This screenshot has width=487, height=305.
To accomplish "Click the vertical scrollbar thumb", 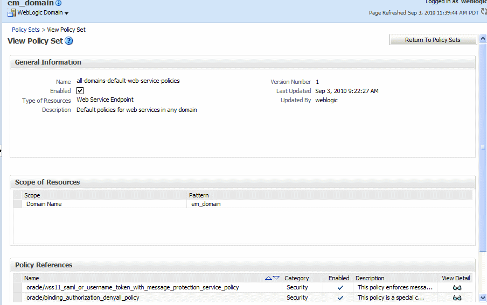I will [483, 147].
